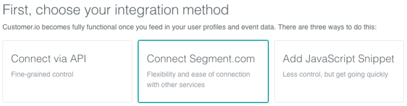Click the word "Segment.com" in the middle card
Viewport: 407px width, 106px height.
222,59
